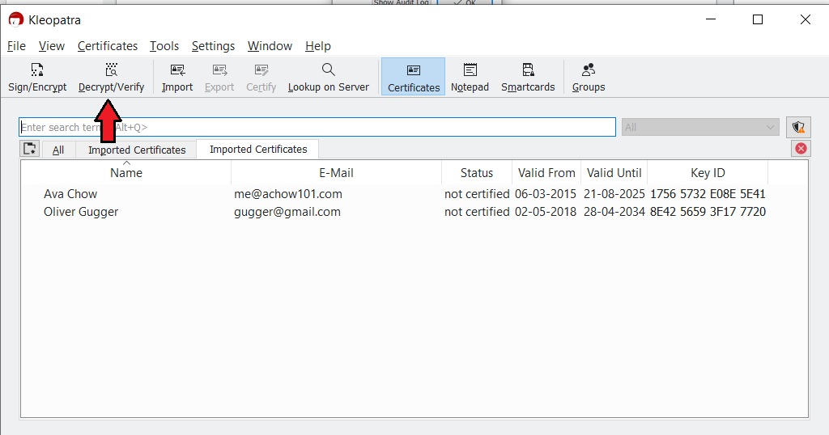
Task: Switch to the All tab
Action: click(x=58, y=150)
